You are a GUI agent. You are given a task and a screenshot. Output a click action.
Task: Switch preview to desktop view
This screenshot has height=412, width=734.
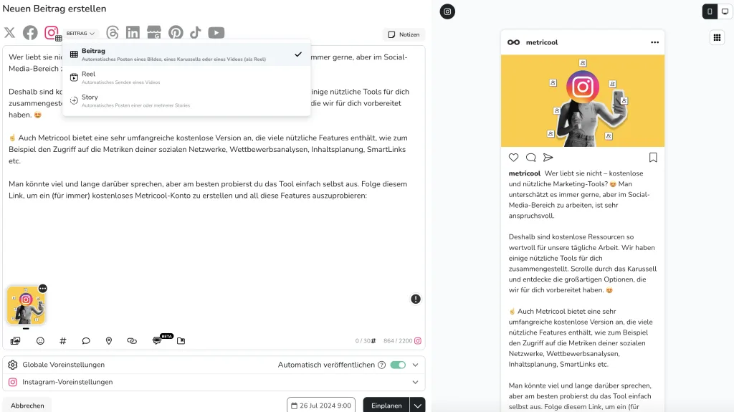[x=725, y=11]
